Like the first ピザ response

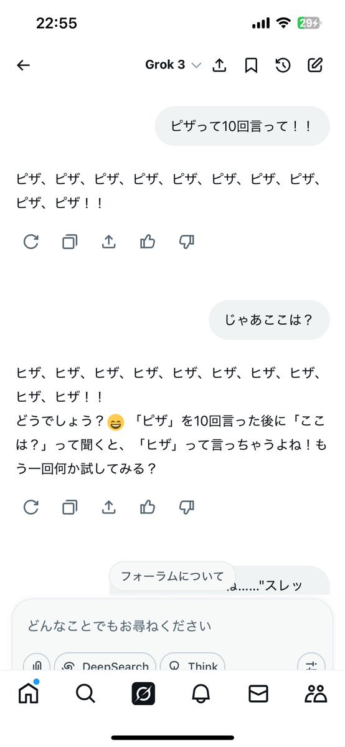click(x=148, y=242)
